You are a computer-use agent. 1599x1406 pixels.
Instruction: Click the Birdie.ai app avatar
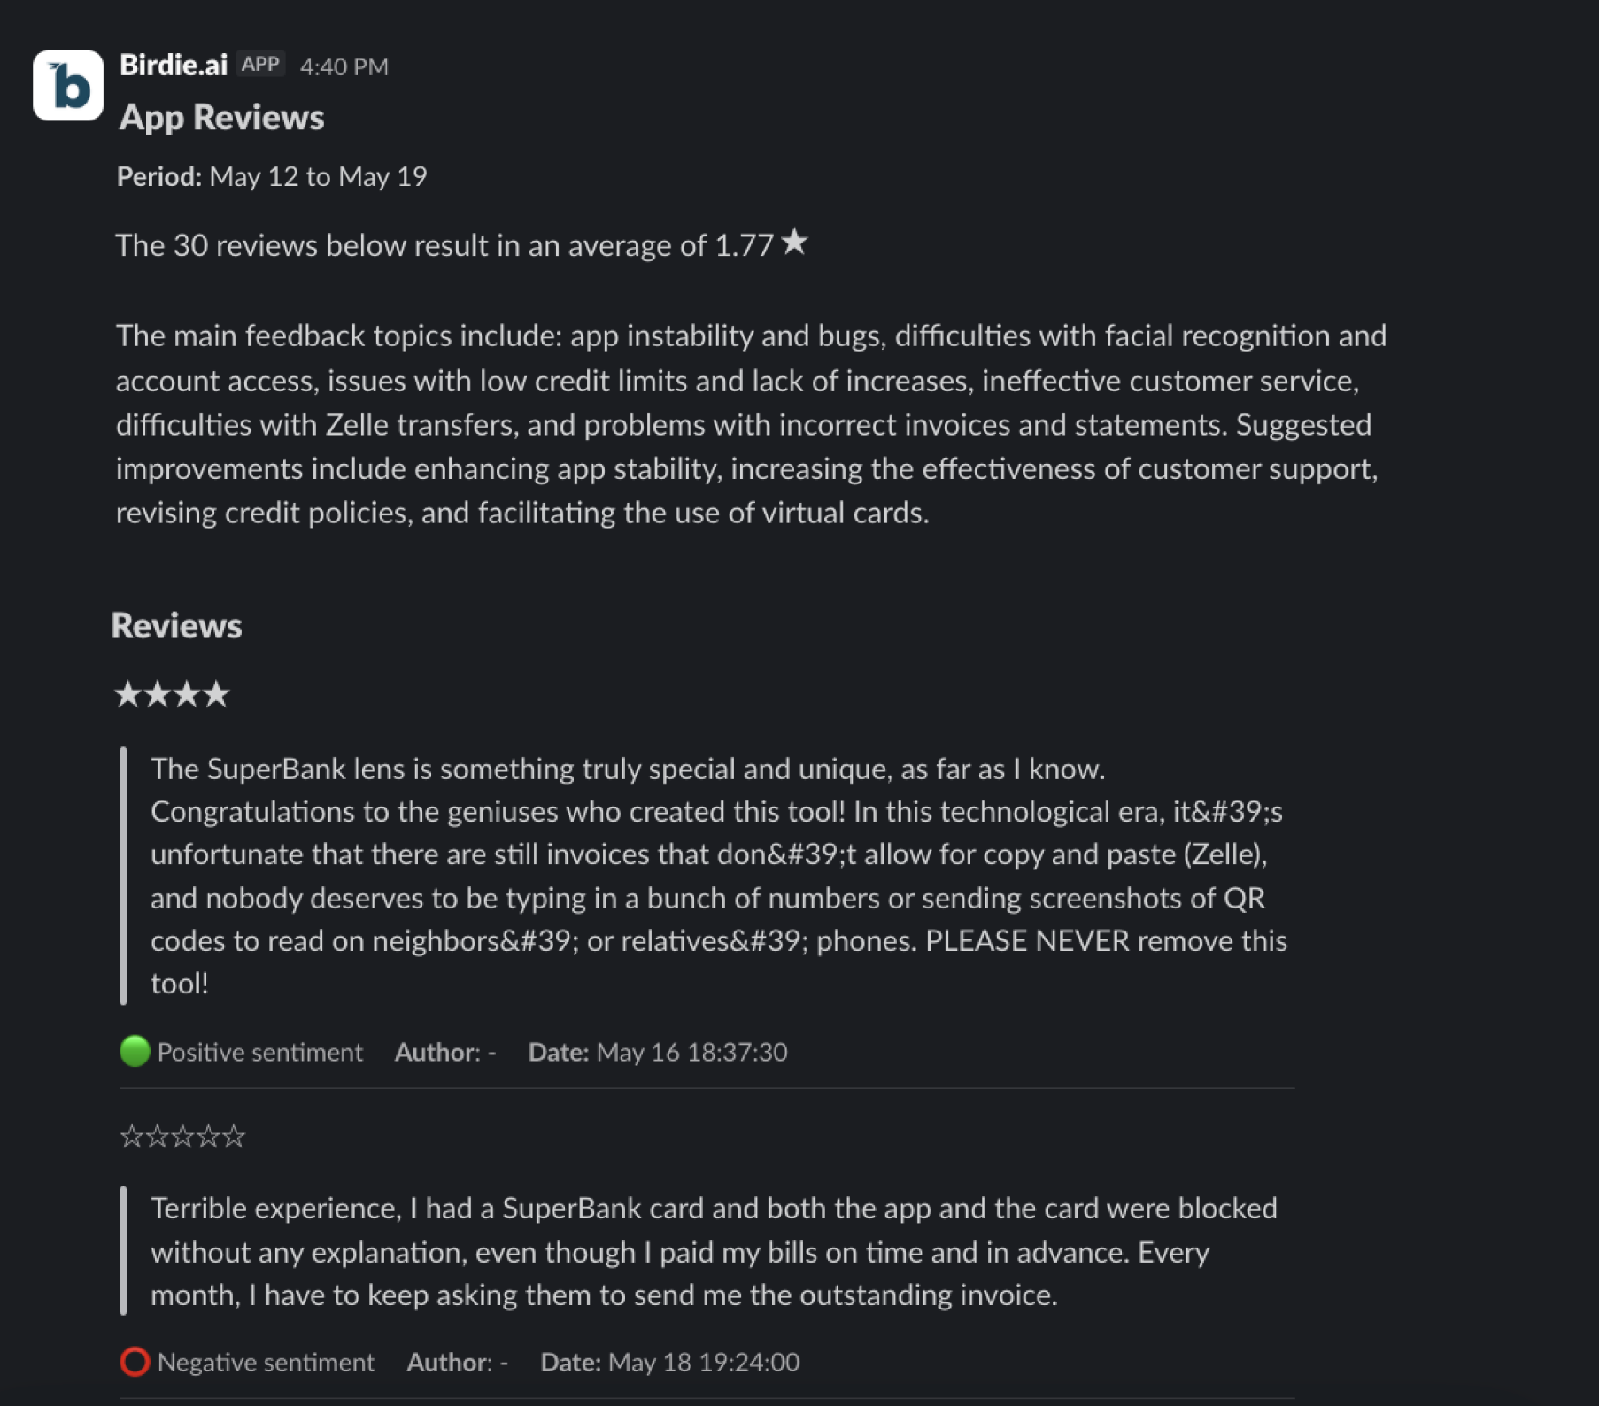click(68, 85)
